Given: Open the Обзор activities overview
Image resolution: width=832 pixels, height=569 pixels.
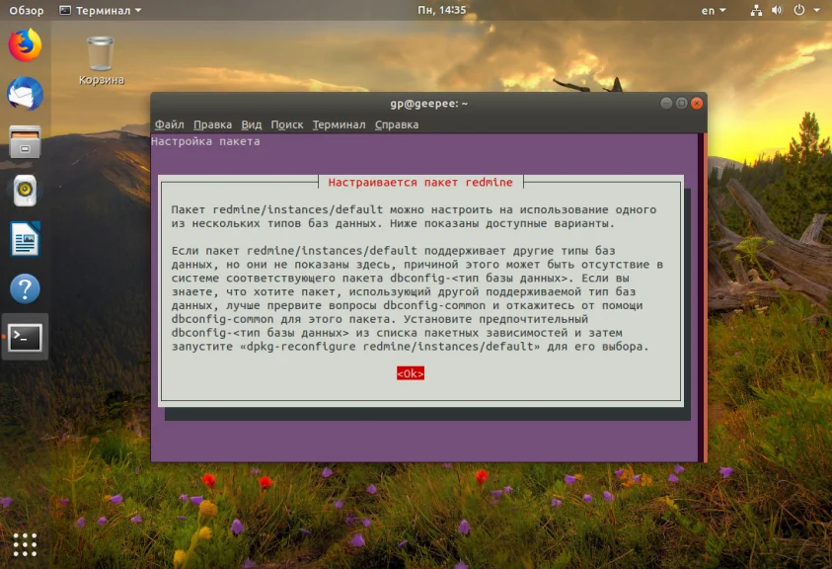Looking at the screenshot, I should pos(27,10).
